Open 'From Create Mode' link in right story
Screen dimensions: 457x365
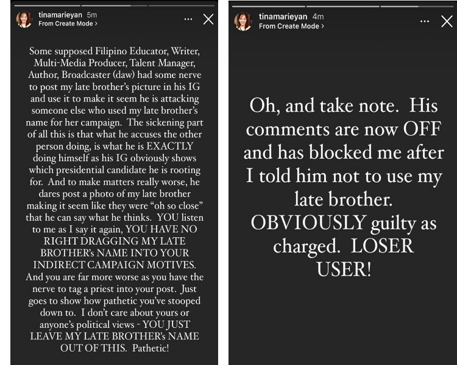point(291,26)
